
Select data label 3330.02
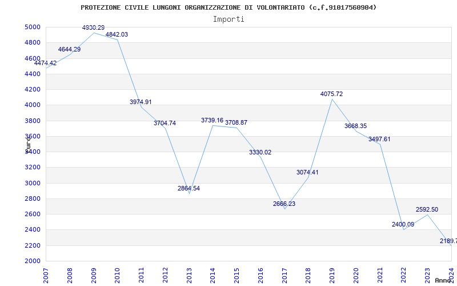pos(260,152)
